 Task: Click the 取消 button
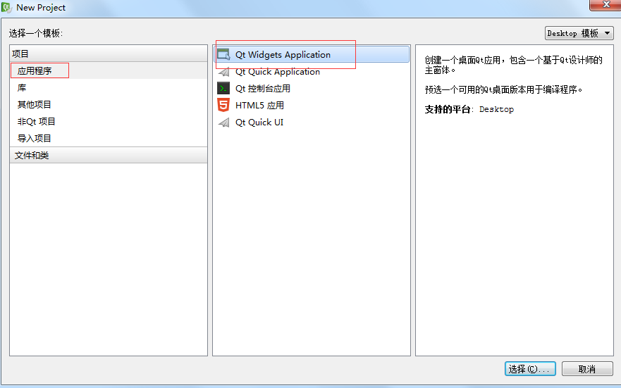click(x=587, y=369)
